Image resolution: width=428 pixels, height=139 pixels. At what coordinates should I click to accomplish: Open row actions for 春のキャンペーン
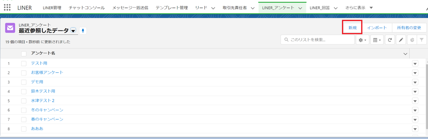point(415,119)
